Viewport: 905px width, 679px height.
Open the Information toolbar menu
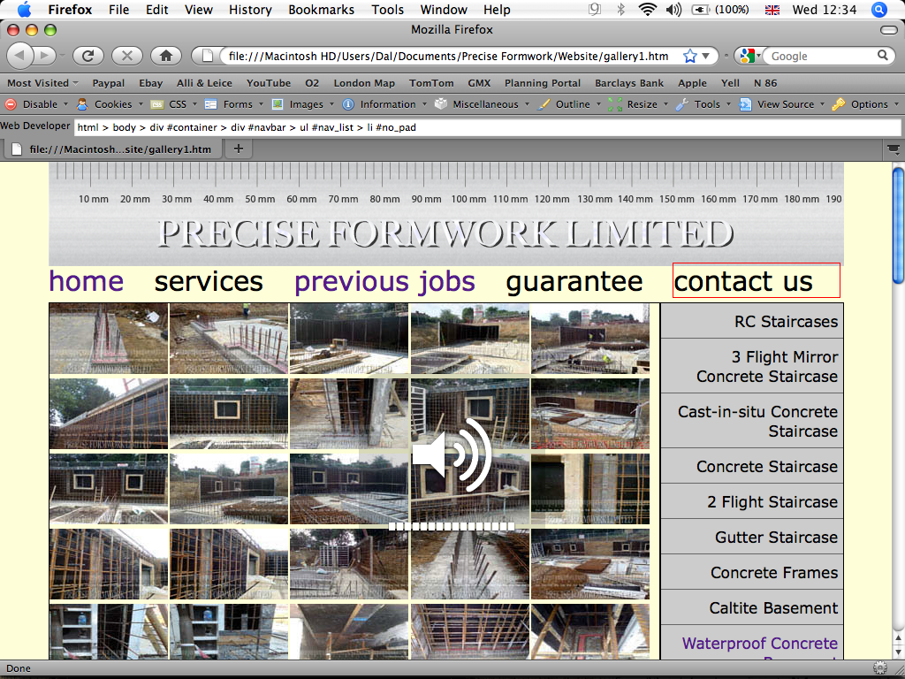coord(385,104)
